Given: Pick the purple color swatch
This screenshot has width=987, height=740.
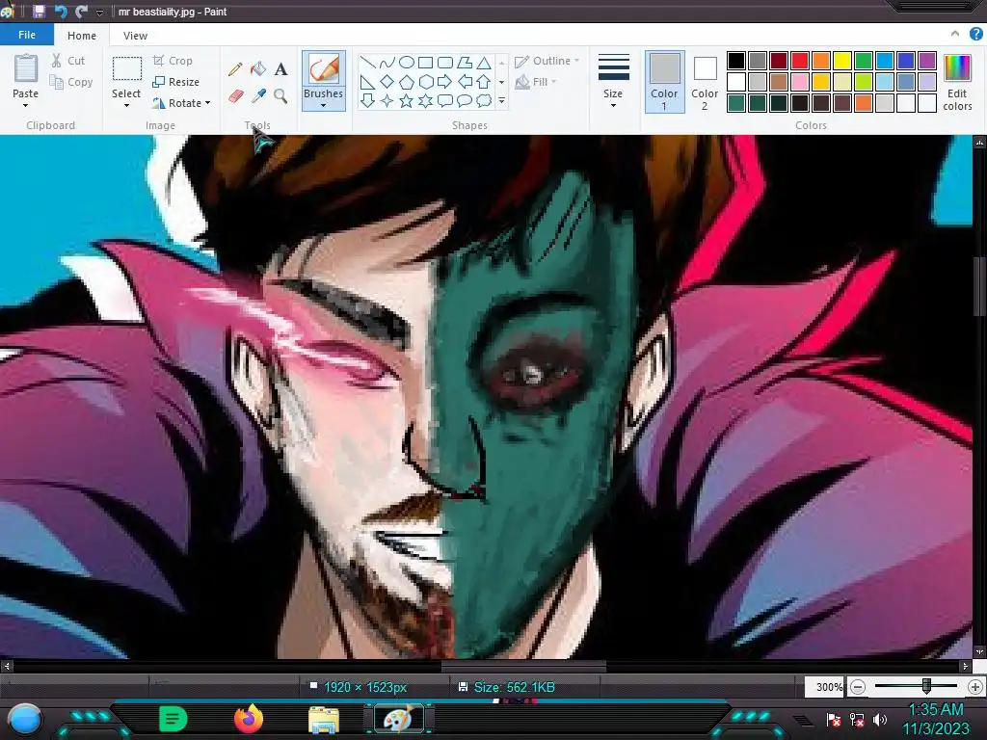Looking at the screenshot, I should 927,61.
